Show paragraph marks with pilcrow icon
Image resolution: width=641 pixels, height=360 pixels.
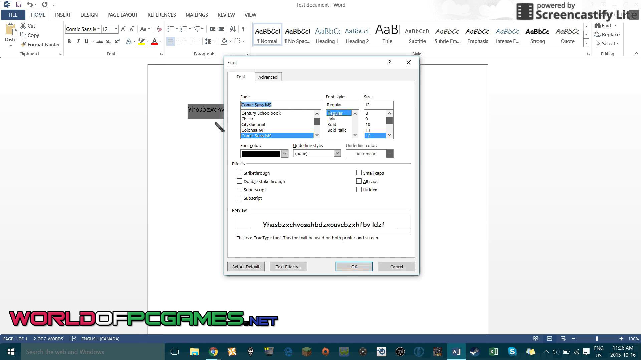click(x=244, y=29)
